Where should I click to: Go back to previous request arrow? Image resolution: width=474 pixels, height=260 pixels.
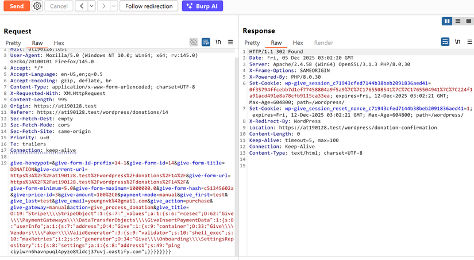click(x=82, y=6)
